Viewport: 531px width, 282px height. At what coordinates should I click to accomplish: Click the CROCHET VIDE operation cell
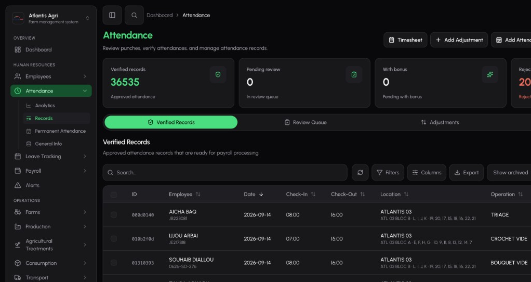coord(509,239)
